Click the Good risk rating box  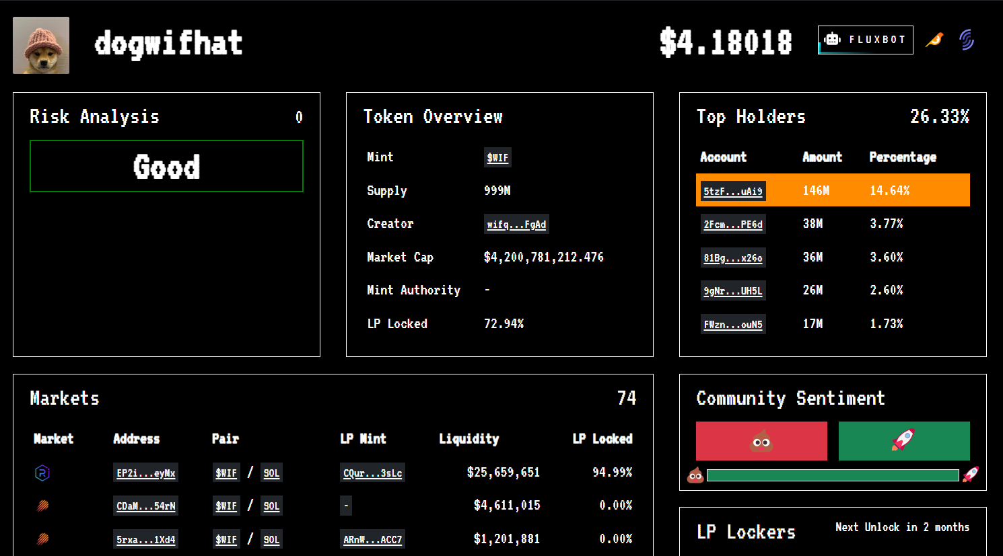(x=166, y=166)
